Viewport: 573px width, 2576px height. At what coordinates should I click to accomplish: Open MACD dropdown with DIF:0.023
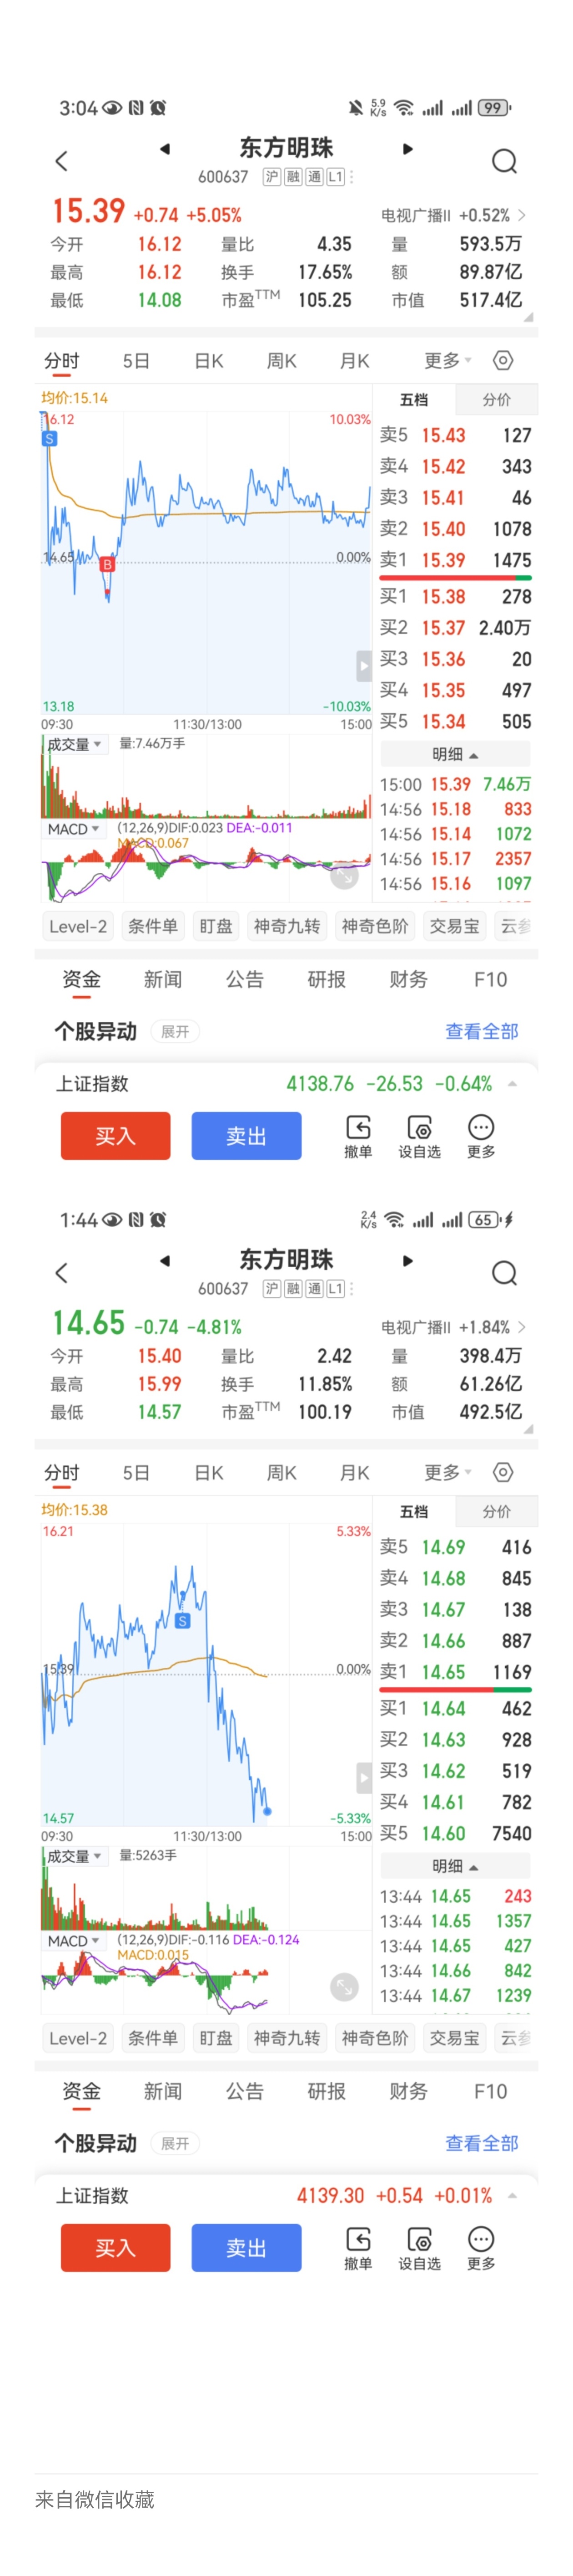click(x=73, y=829)
